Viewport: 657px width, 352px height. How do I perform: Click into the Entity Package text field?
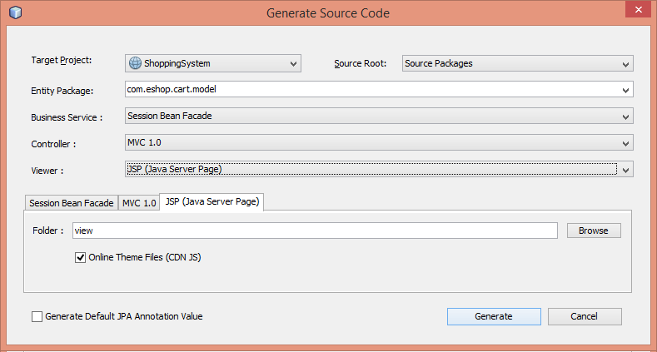(x=366, y=90)
